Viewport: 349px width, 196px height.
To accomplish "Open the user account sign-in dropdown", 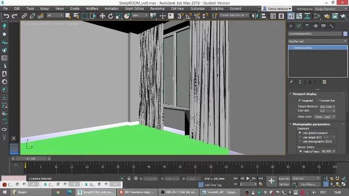I will [x=277, y=9].
